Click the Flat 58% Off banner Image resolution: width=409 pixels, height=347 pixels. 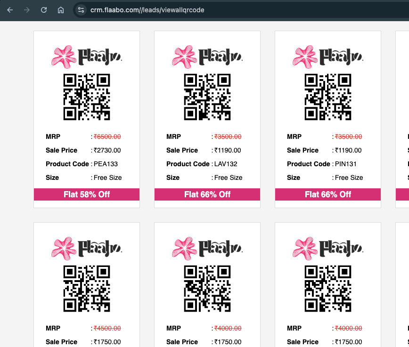pyautogui.click(x=87, y=194)
